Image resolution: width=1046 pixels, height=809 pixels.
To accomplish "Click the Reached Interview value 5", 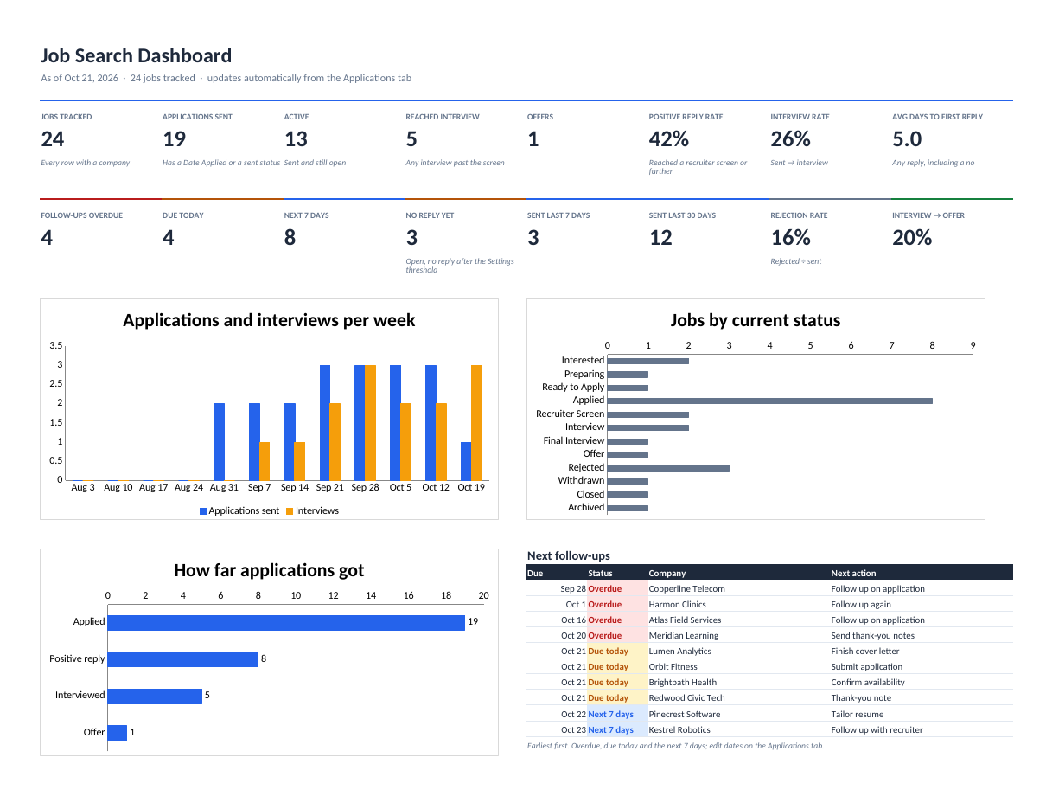I will coord(411,139).
